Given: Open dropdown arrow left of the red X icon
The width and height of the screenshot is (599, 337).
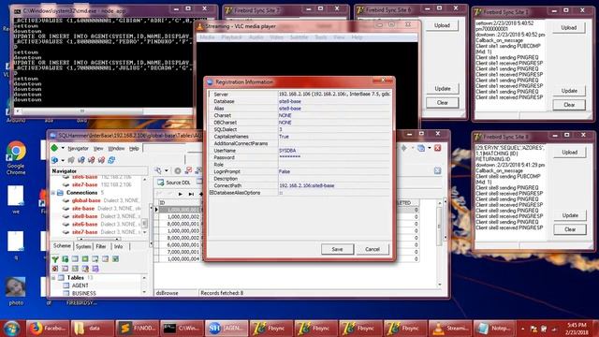Looking at the screenshot, I should [430, 148].
